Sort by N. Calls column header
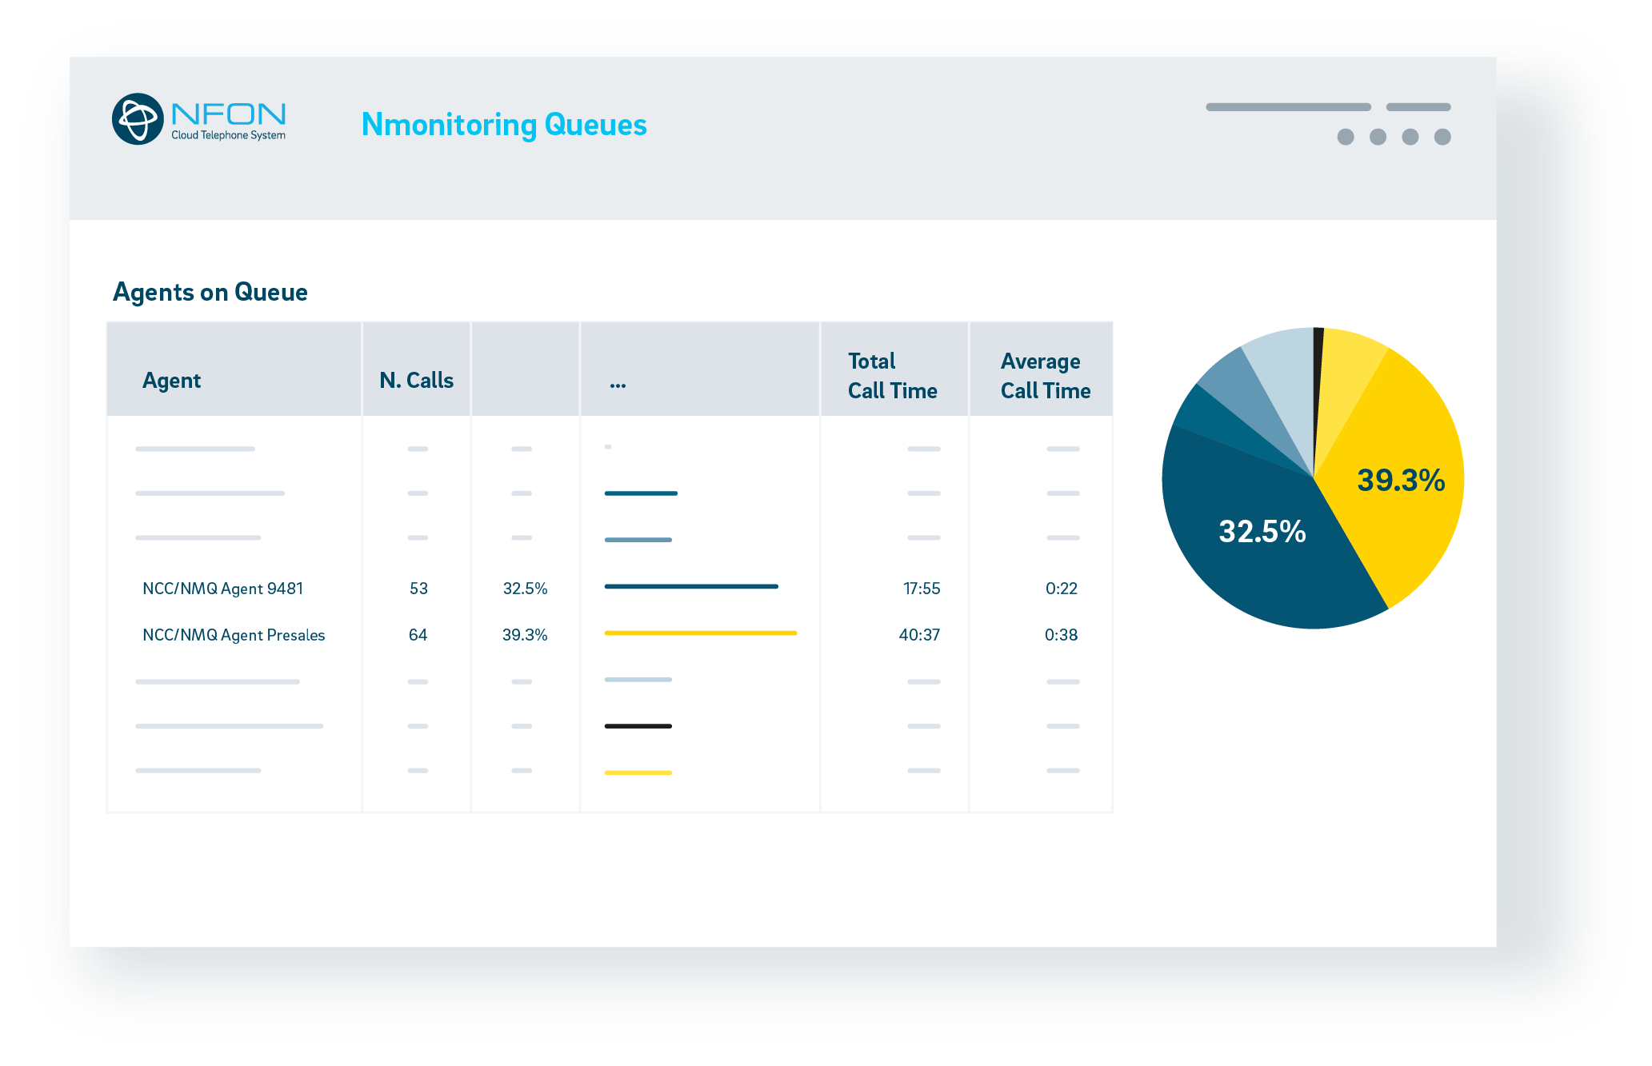The image size is (1652, 1066). [x=416, y=381]
